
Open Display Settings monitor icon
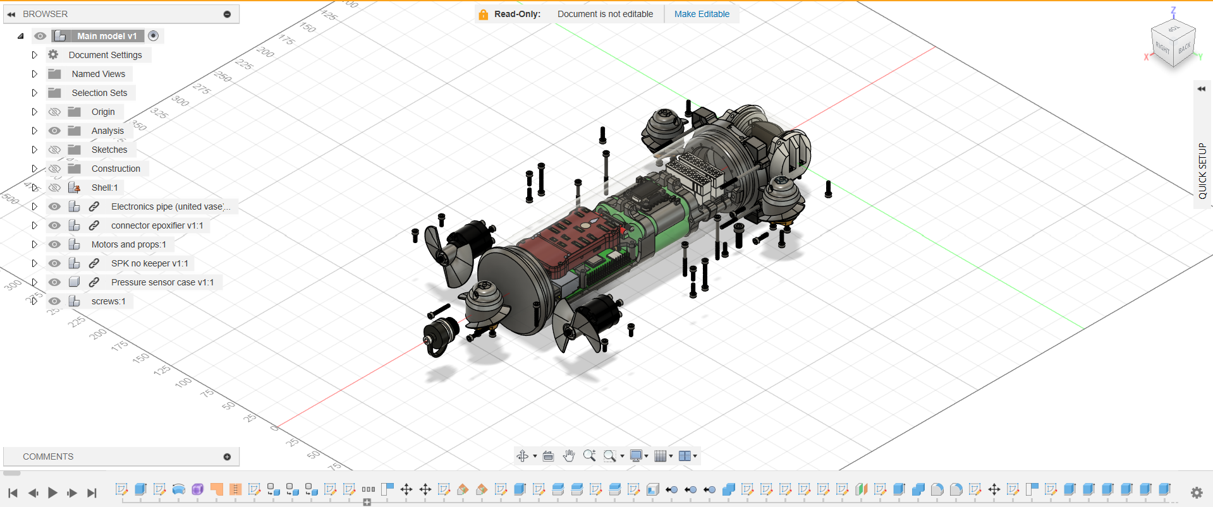coord(637,456)
